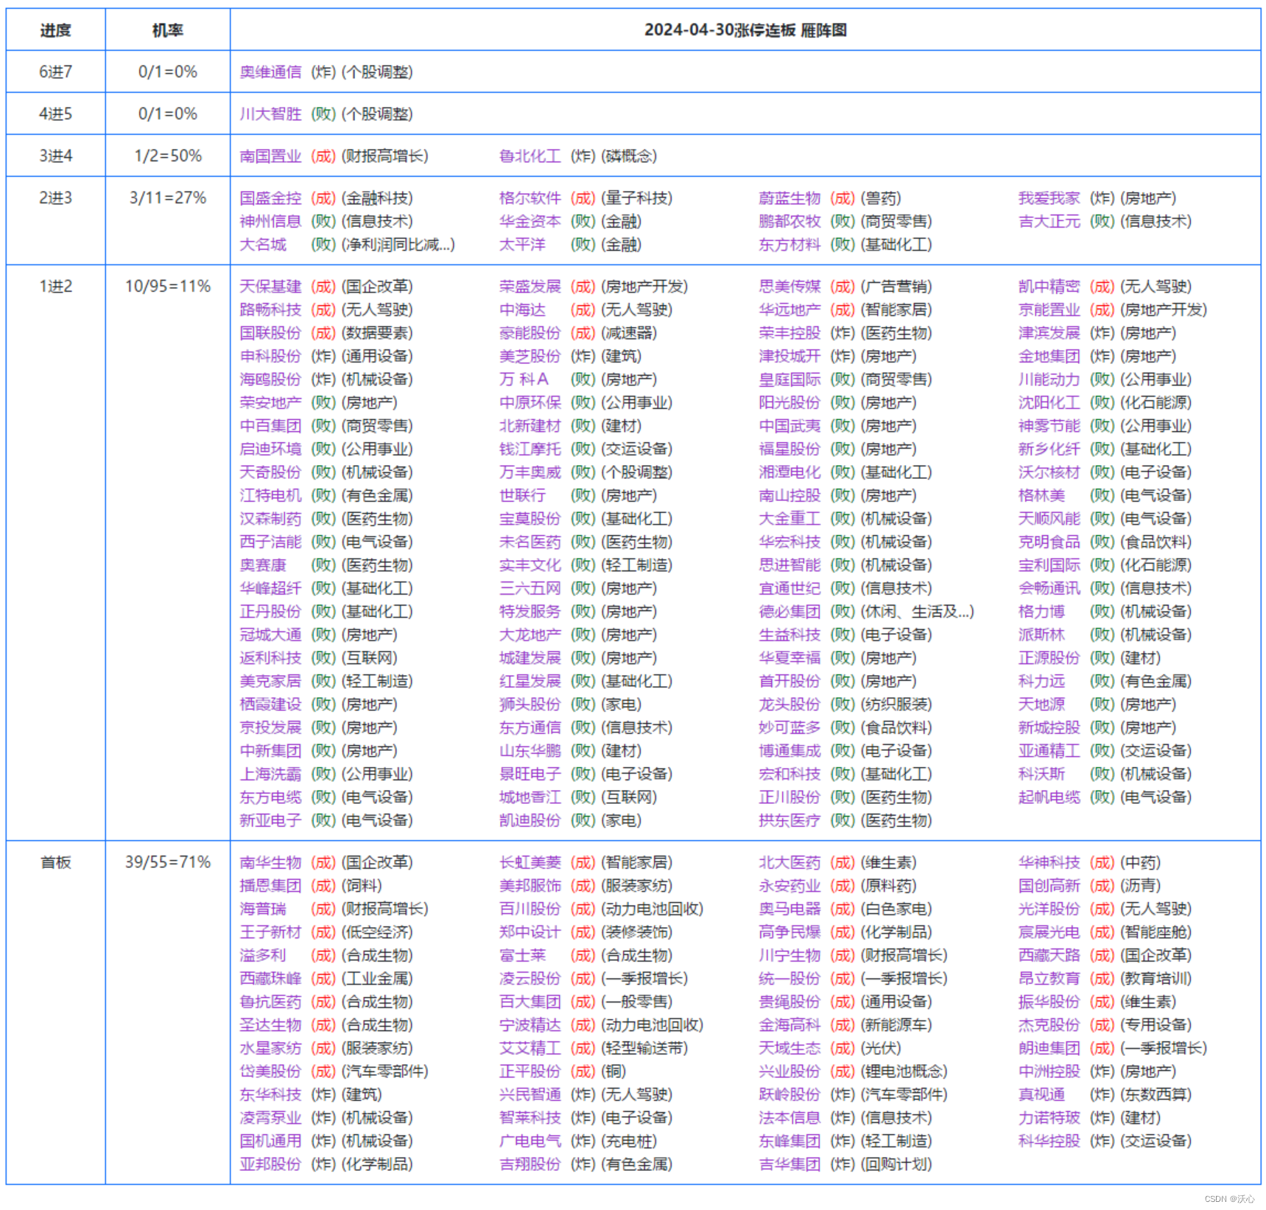Select 华神科技 stock entry
Screen dimensions: 1266x1210
pyautogui.click(x=1049, y=862)
